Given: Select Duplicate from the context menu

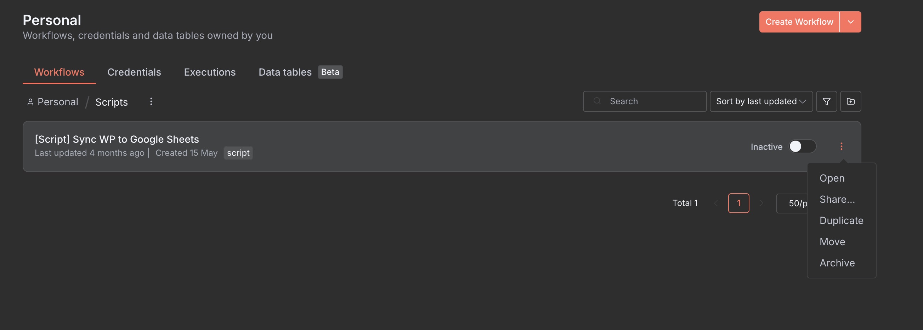Looking at the screenshot, I should click(841, 220).
